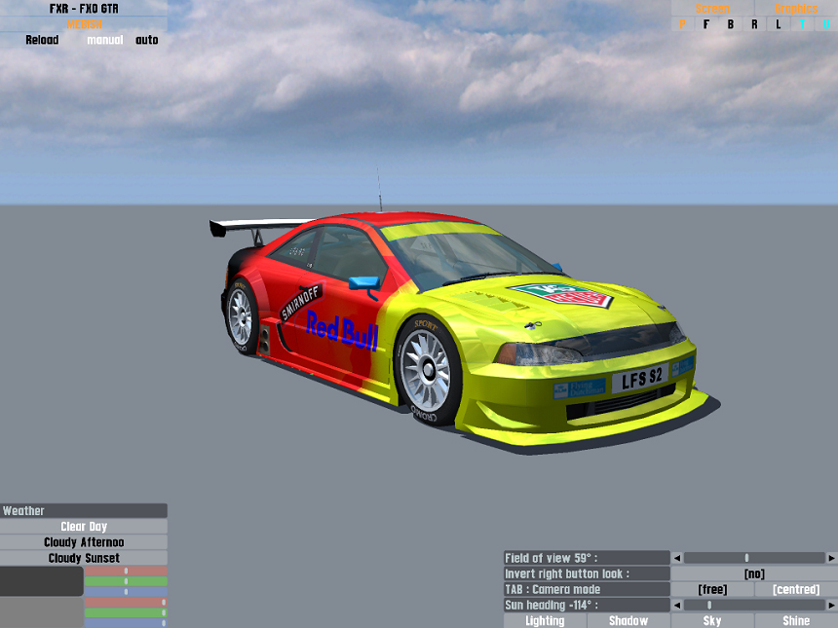Screen dimensions: 838x628
Task: Click the field of view slider track
Action: pos(754,558)
